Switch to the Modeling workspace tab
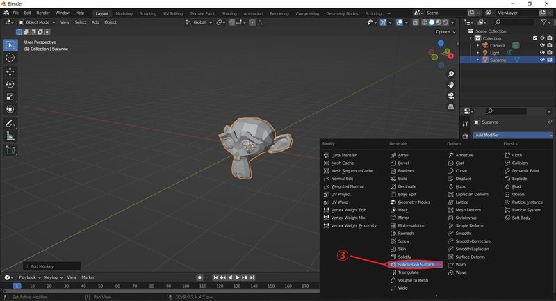The image size is (556, 301). pos(124,13)
